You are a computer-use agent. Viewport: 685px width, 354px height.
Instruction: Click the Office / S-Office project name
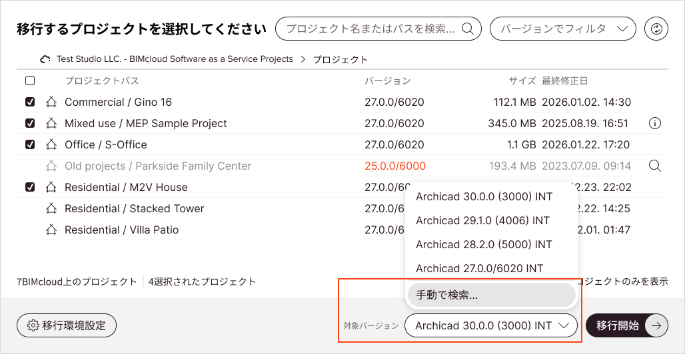106,144
